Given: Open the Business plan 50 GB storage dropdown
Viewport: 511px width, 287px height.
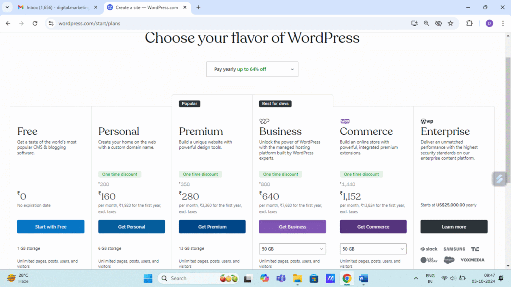Looking at the screenshot, I should pyautogui.click(x=292, y=249).
